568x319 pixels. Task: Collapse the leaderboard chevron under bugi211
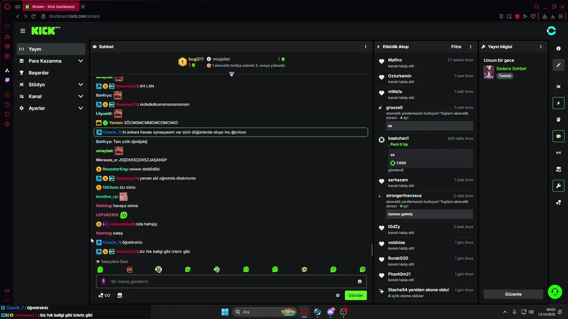(231, 74)
